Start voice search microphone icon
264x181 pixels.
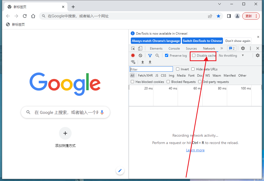102,112
